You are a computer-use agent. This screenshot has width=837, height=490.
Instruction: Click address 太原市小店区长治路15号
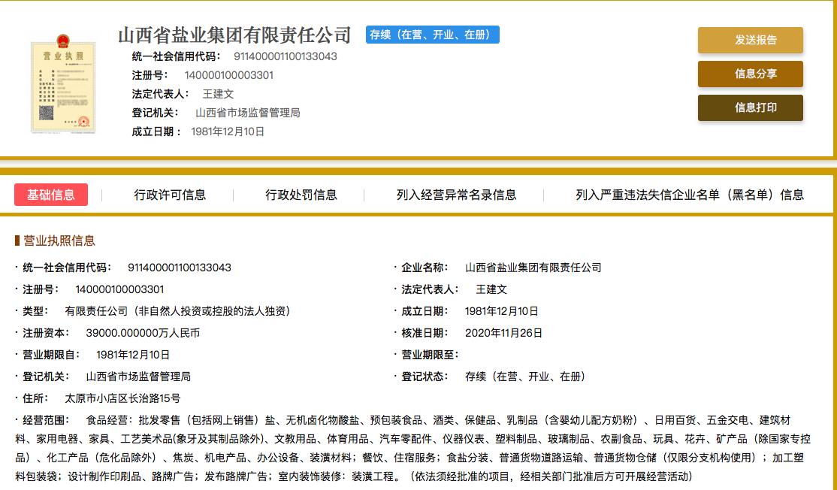pos(122,398)
